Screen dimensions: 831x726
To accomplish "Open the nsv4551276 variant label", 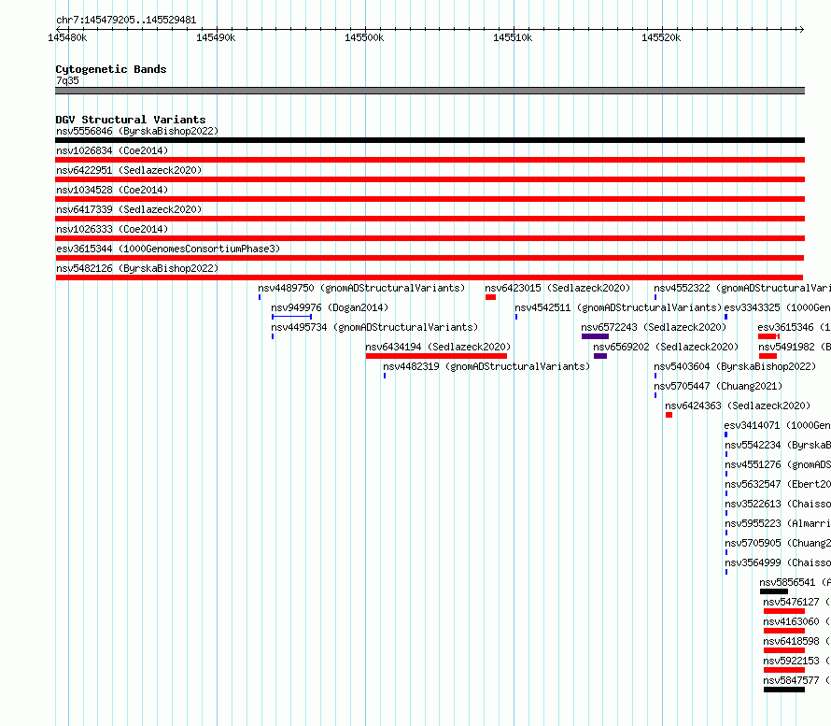I will (x=778, y=464).
